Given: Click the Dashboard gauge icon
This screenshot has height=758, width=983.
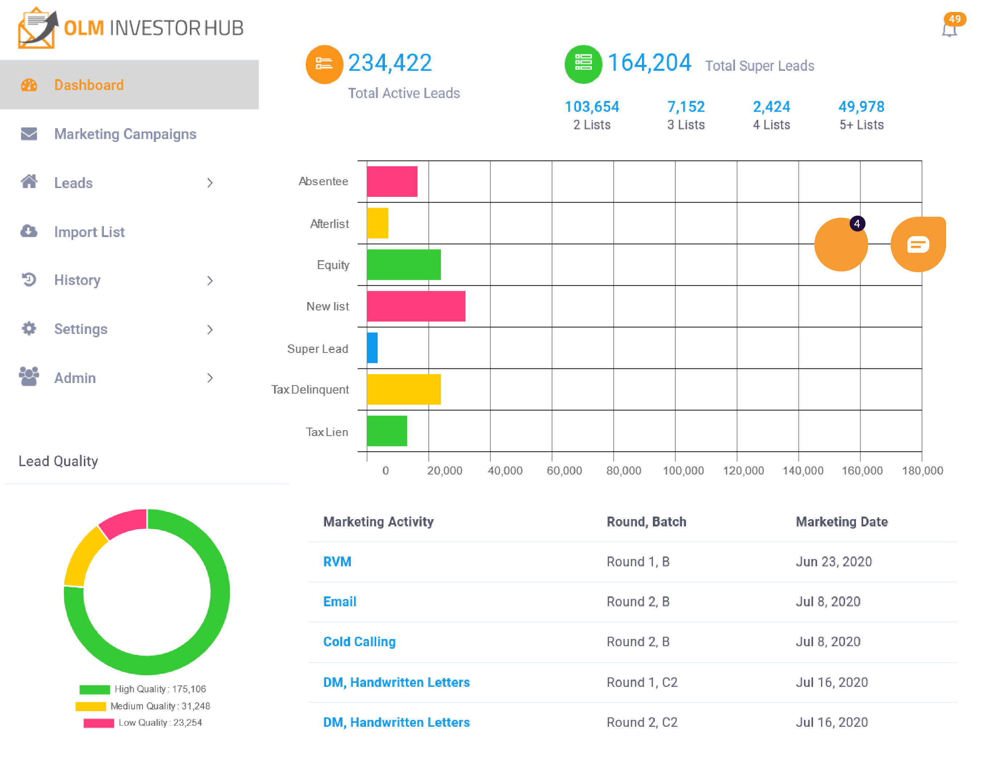Looking at the screenshot, I should [29, 85].
